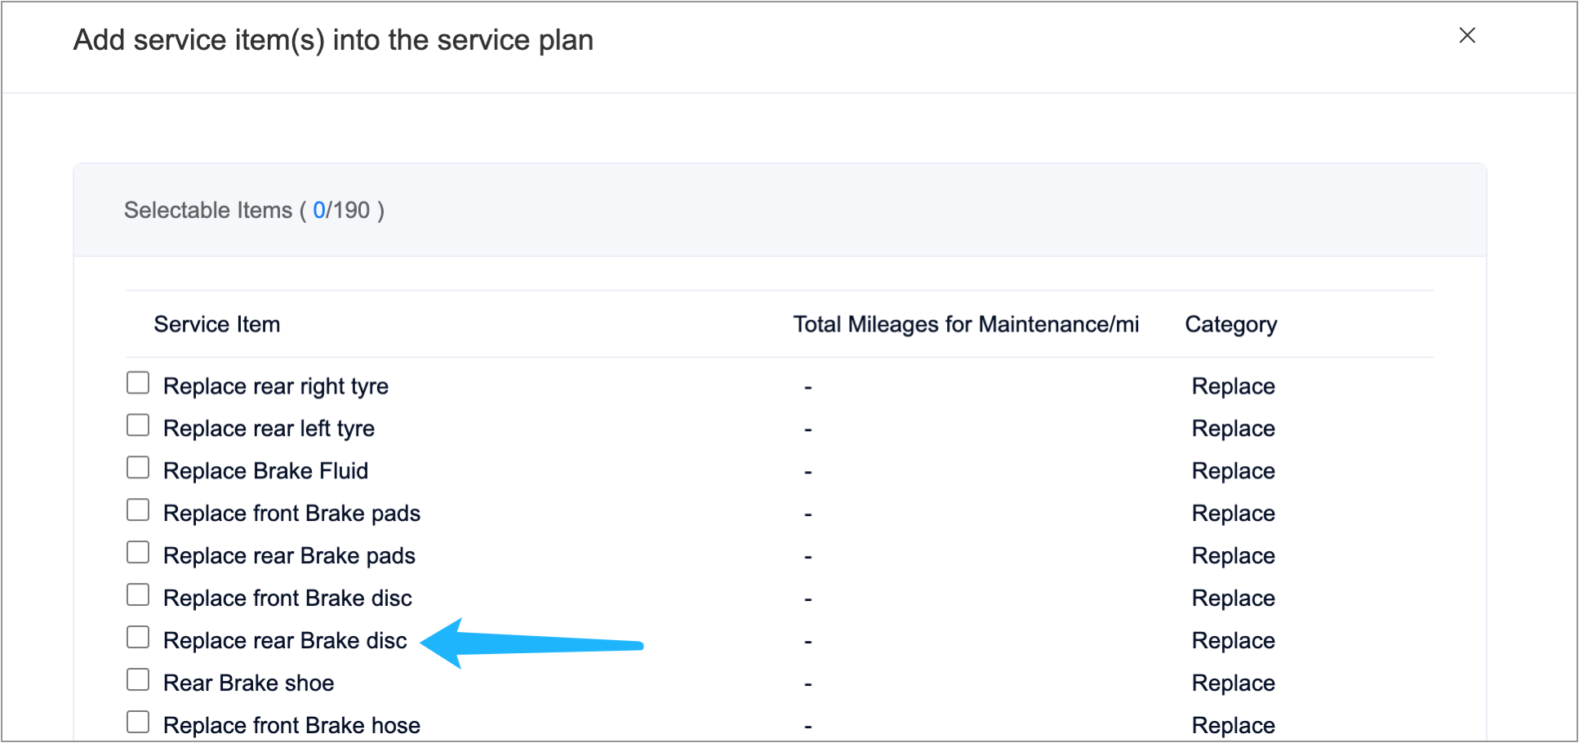Click the Rear Brake shoe row text
This screenshot has height=743, width=1579.
pos(248,683)
